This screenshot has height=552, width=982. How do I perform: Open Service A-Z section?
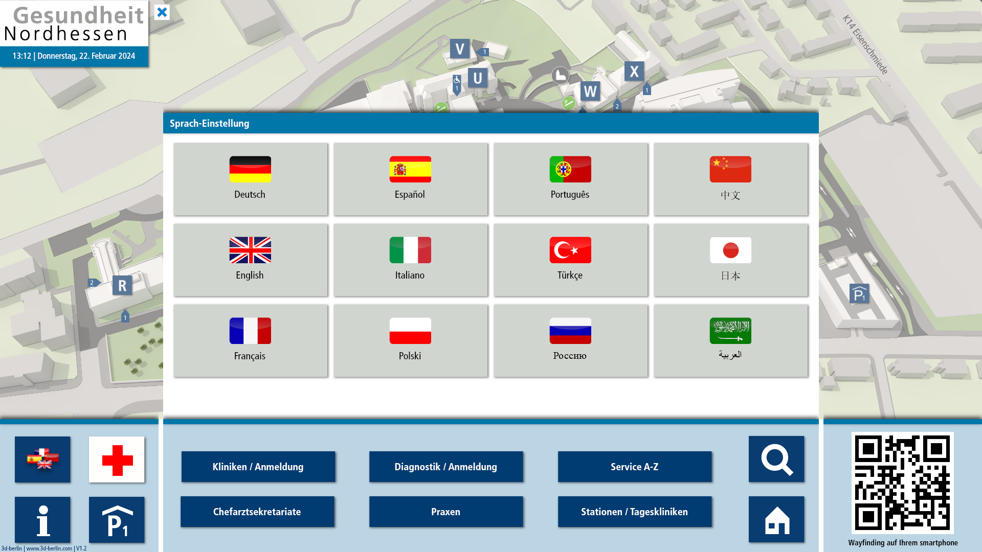(x=635, y=467)
